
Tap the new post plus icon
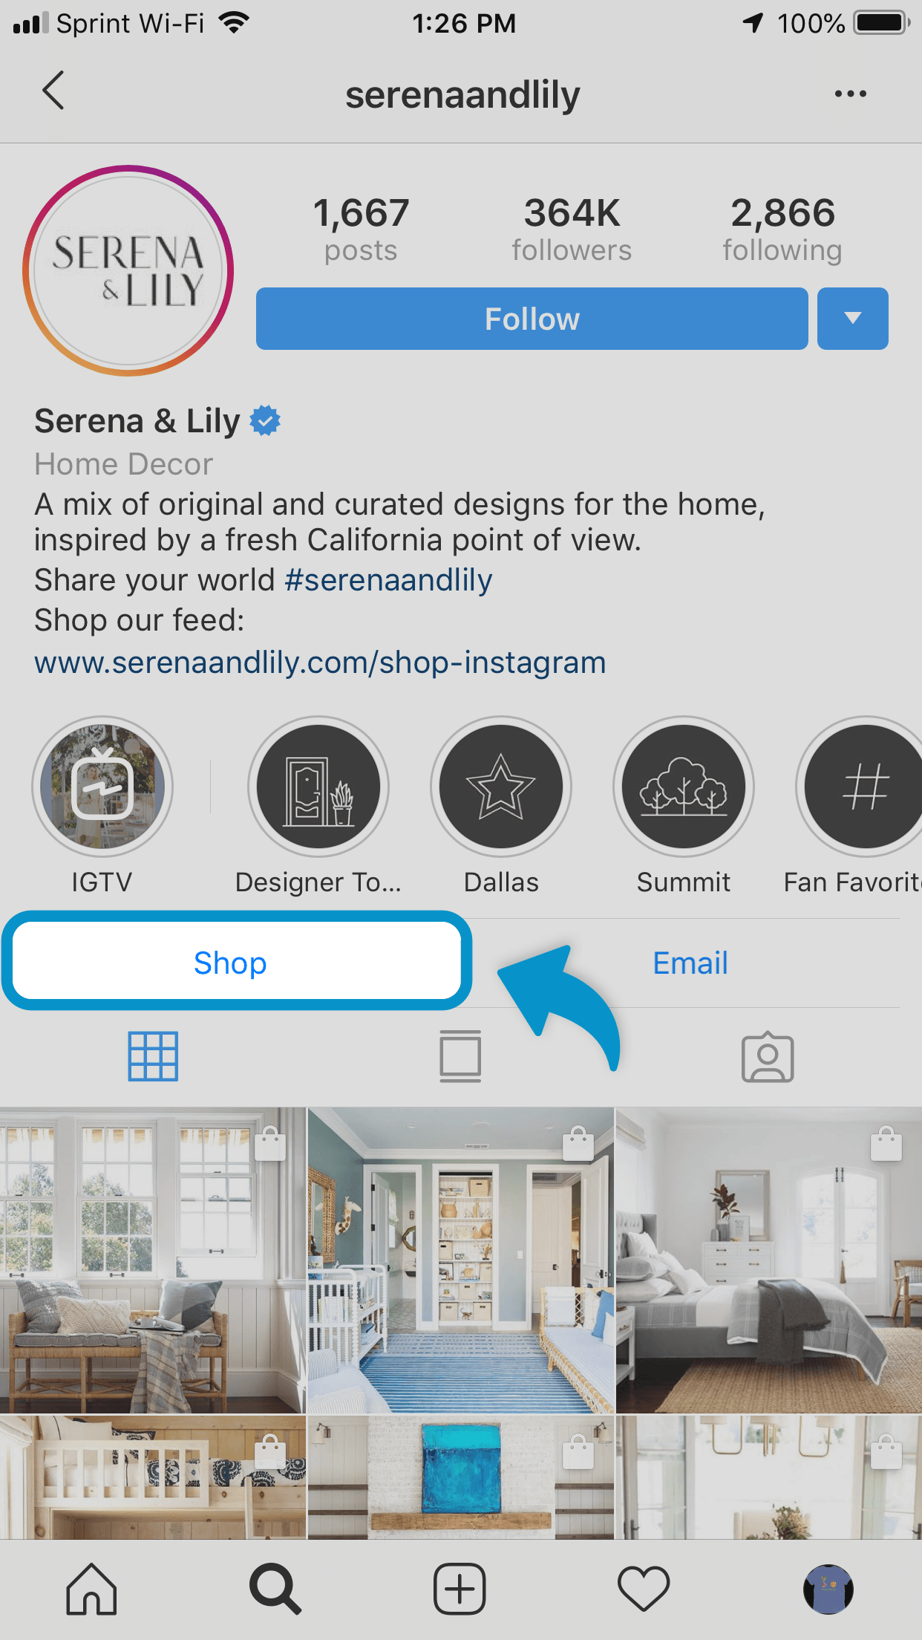(x=460, y=1589)
